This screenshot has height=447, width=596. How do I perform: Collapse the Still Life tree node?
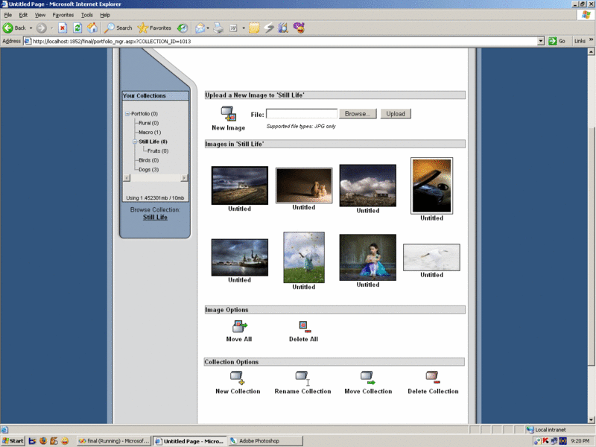click(136, 142)
